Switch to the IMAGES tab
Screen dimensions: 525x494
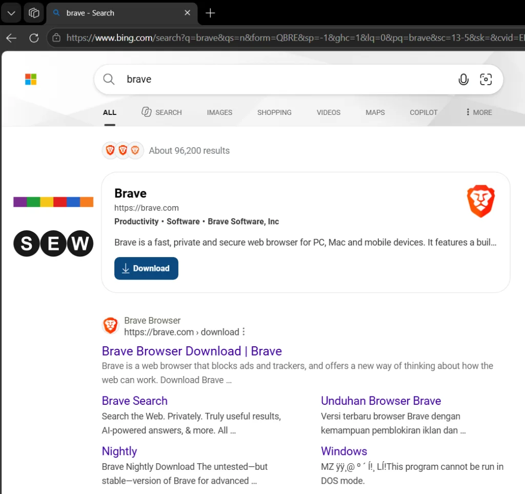219,112
